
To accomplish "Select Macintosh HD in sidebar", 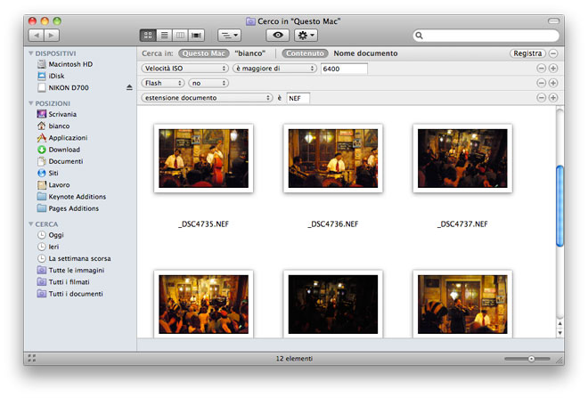I will 70,64.
